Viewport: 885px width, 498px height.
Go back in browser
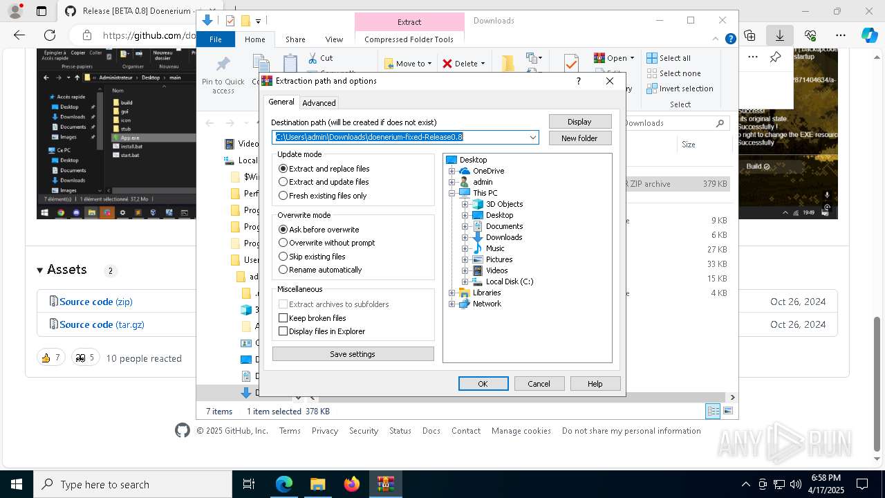pos(19,35)
